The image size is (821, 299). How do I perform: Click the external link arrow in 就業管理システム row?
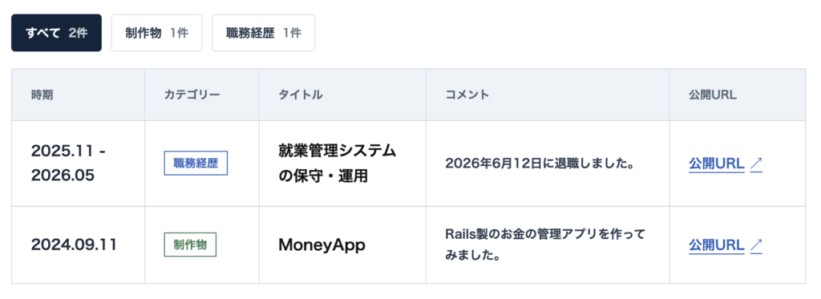(756, 164)
